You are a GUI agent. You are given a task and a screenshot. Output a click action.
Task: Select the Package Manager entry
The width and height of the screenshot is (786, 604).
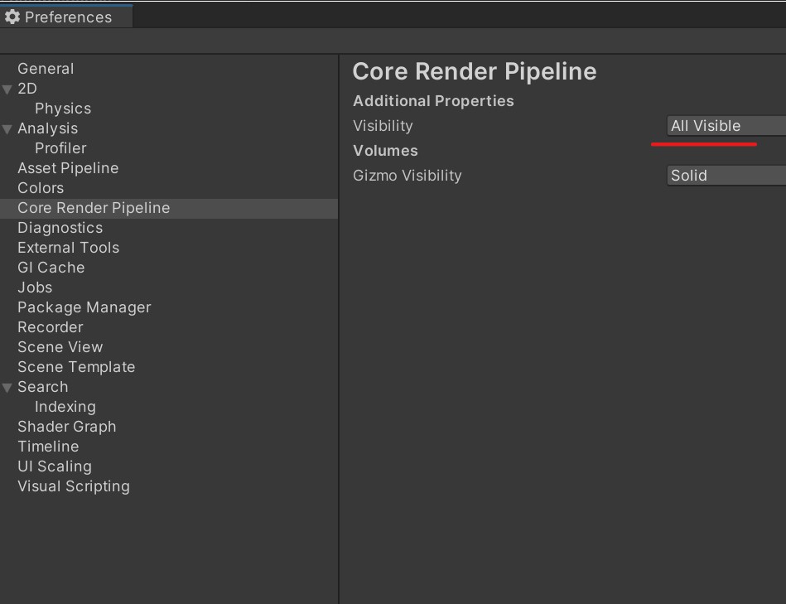[x=84, y=307]
